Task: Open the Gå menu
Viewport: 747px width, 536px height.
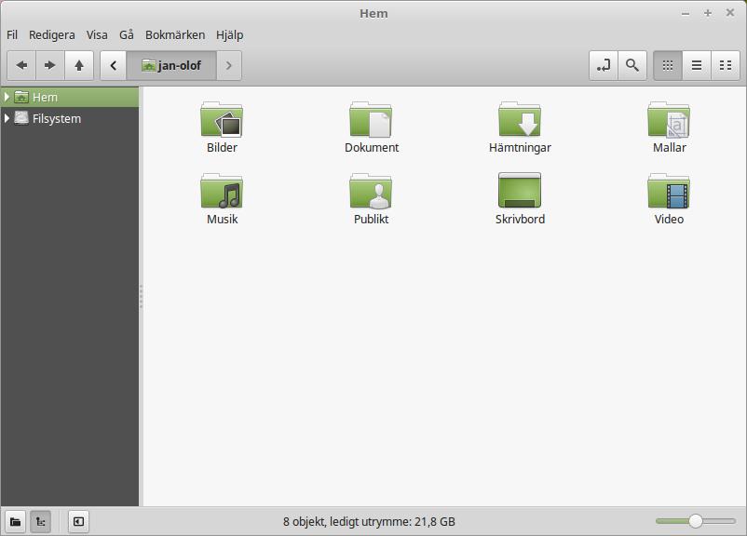Action: pos(127,35)
